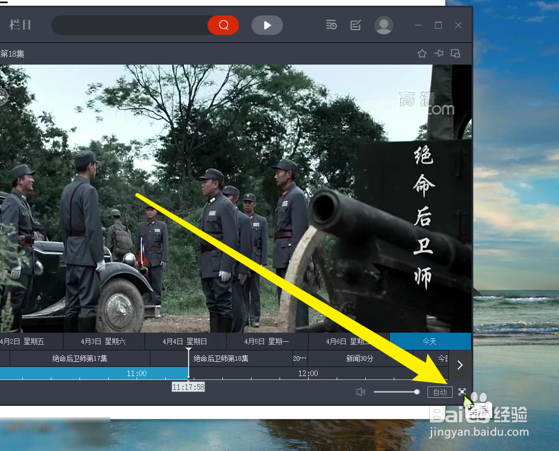Image resolution: width=559 pixels, height=451 pixels.
Task: Choose program 新闻30分
Action: [x=360, y=358]
